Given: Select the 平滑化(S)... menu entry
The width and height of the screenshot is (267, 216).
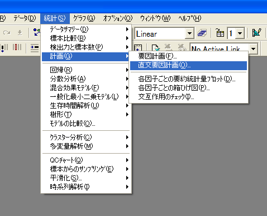Looking at the screenshot, I should pyautogui.click(x=86, y=178).
